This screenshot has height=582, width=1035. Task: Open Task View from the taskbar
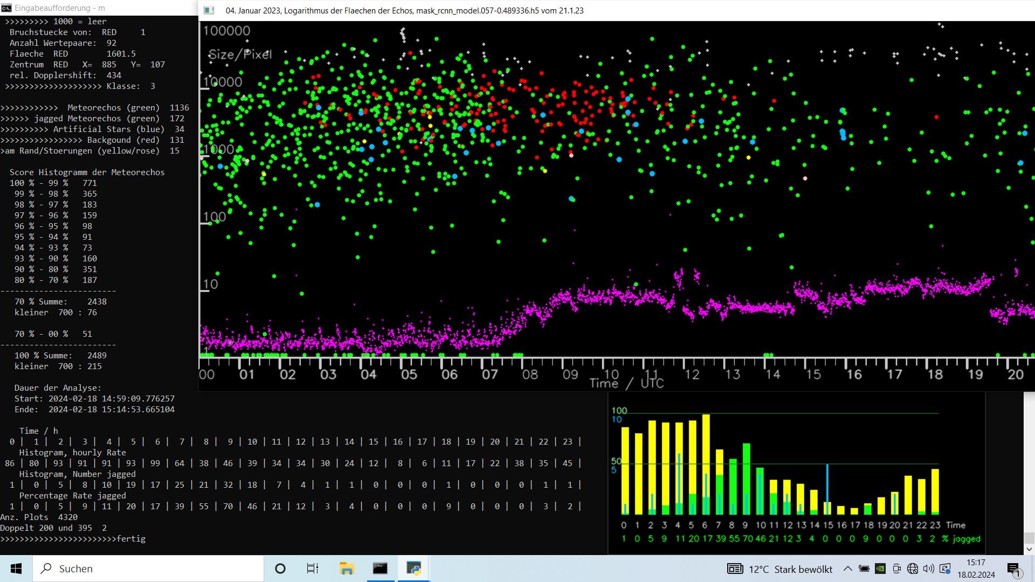tap(313, 569)
